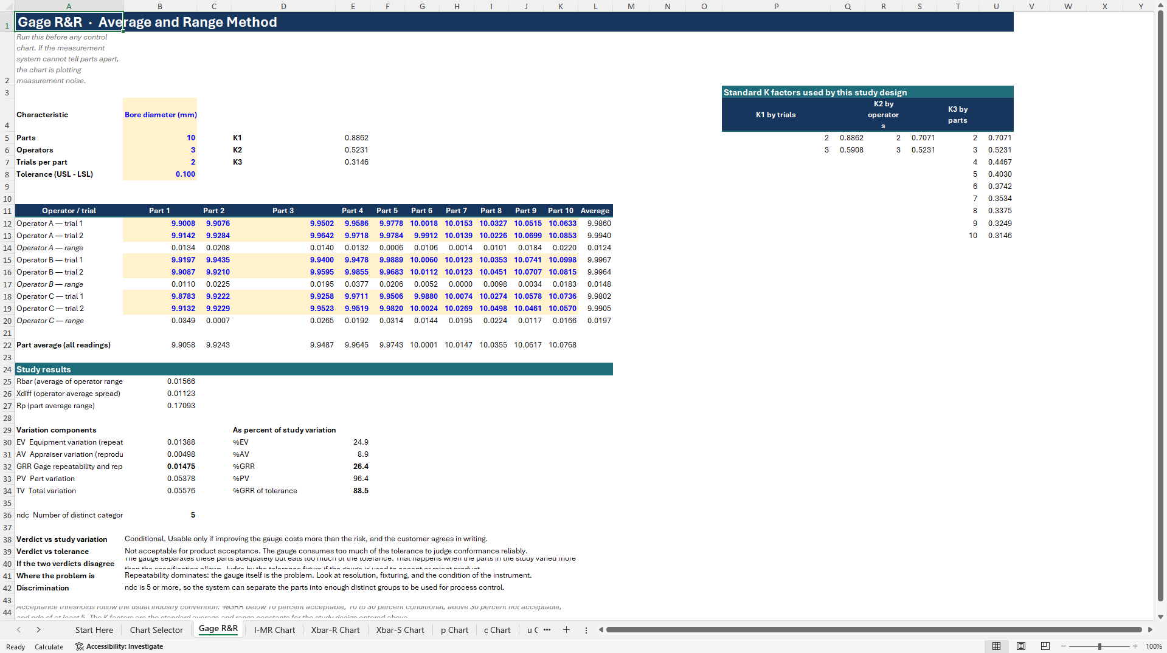The image size is (1167, 653).
Task: Show more hidden sheet tabs ellipsis
Action: (x=547, y=630)
